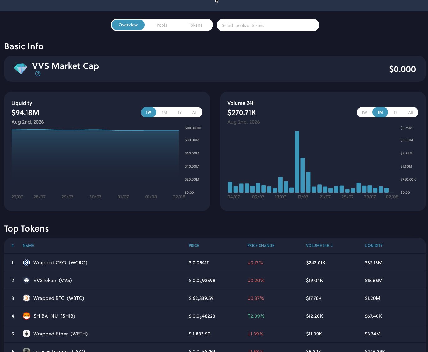Click the SHIBA INU dog icon
428x352 pixels.
click(x=27, y=316)
